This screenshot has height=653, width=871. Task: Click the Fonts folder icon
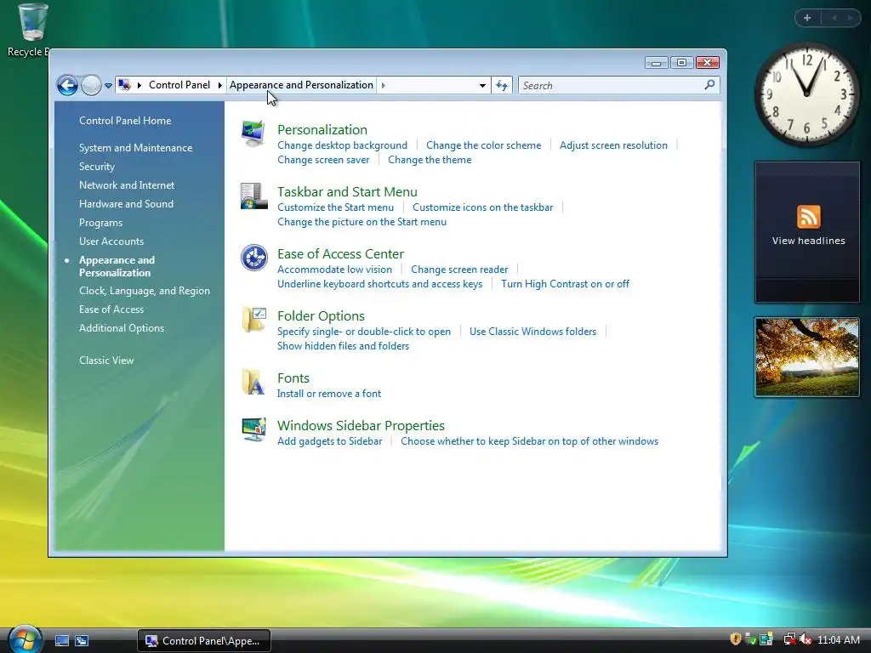click(253, 382)
